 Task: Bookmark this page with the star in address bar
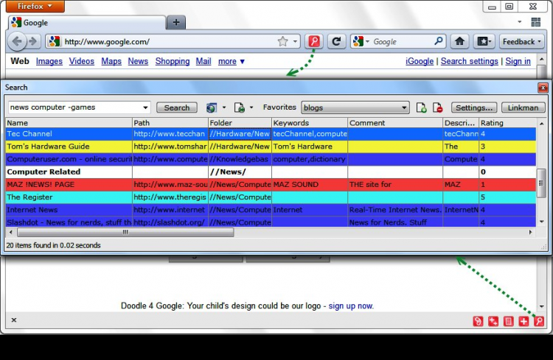pos(283,41)
